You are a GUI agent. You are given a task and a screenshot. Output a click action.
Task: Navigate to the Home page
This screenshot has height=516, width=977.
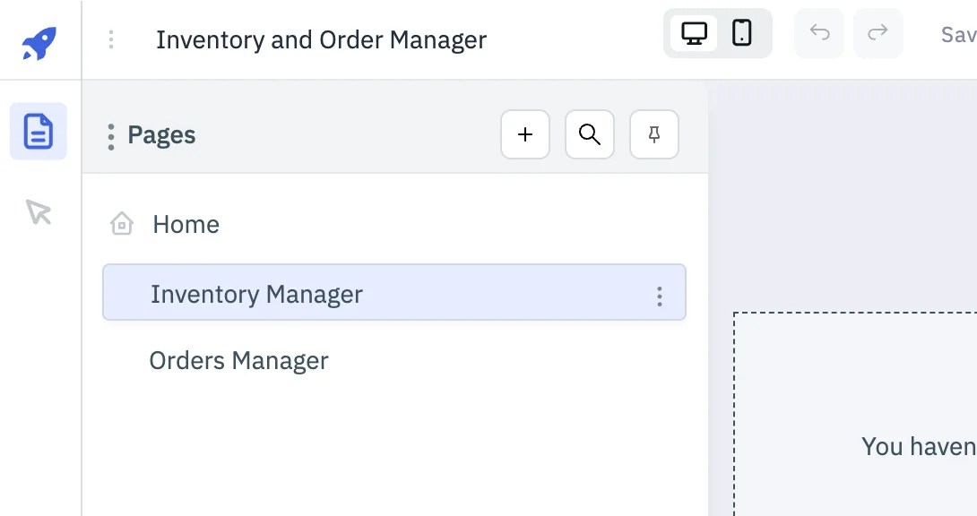tap(186, 224)
